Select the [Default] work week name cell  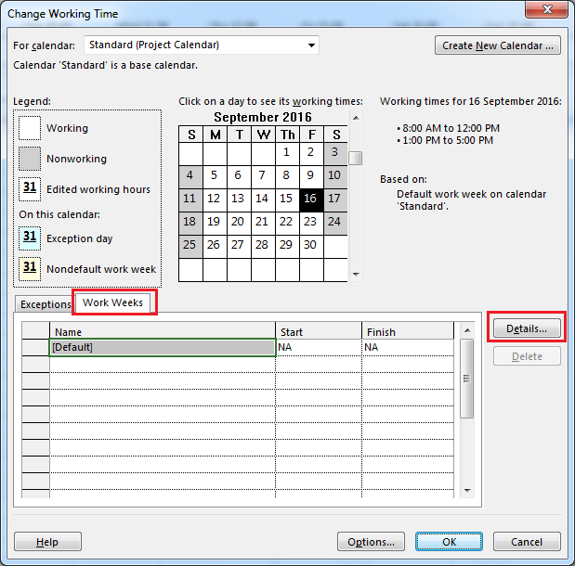pos(163,347)
